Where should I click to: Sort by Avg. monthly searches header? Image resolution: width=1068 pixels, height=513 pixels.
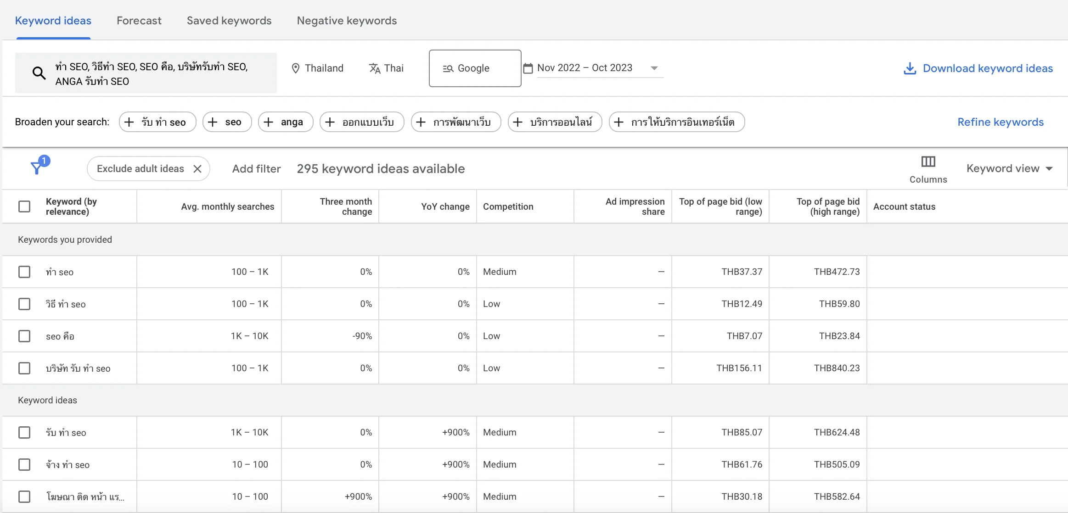pos(227,206)
